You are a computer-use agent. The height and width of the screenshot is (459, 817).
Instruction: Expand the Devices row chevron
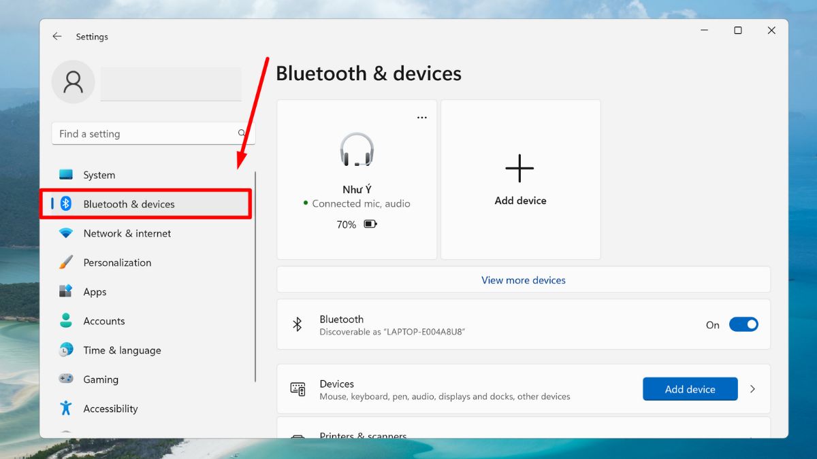pyautogui.click(x=752, y=389)
